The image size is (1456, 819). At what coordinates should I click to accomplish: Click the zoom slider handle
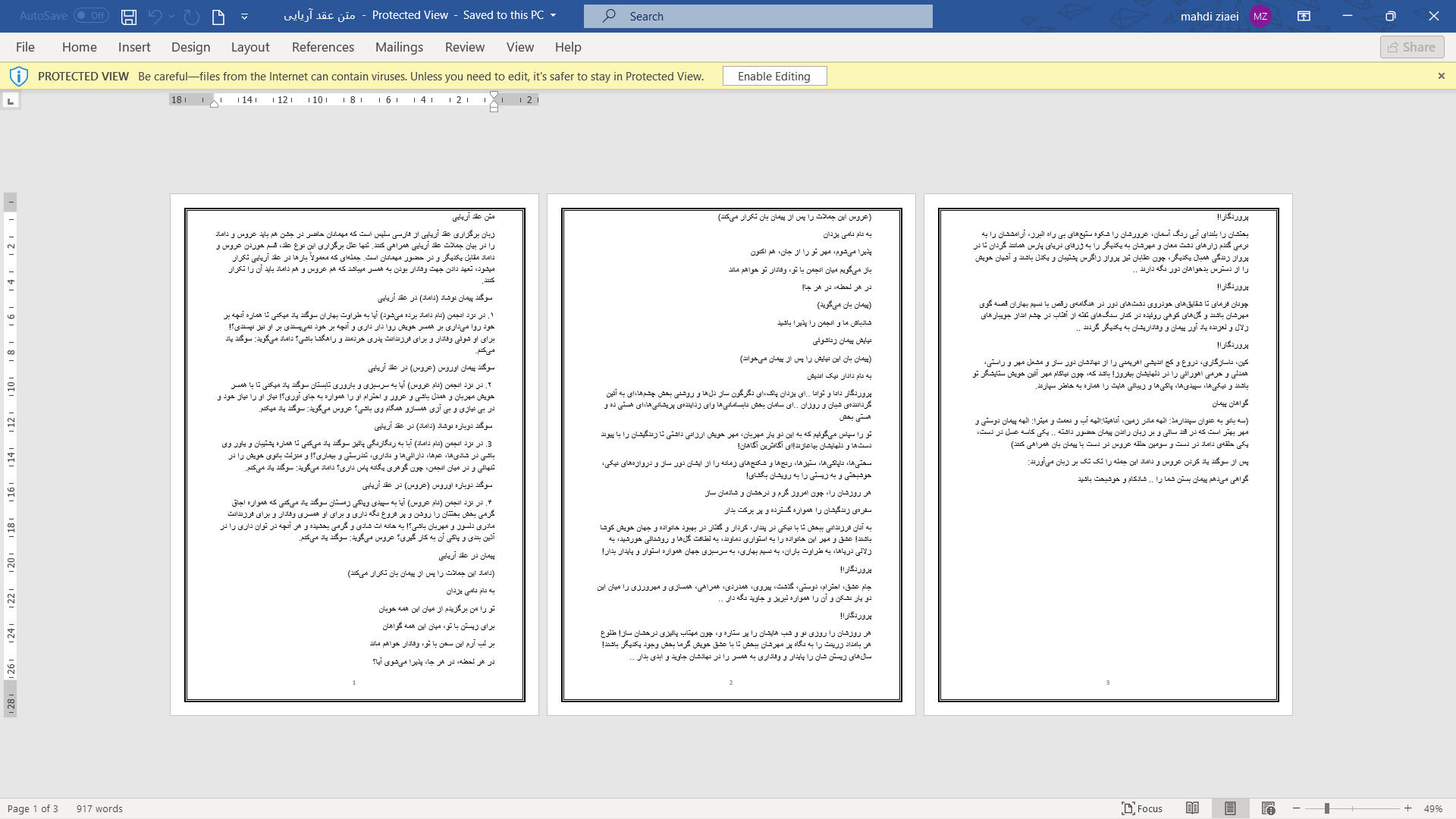(x=1327, y=808)
